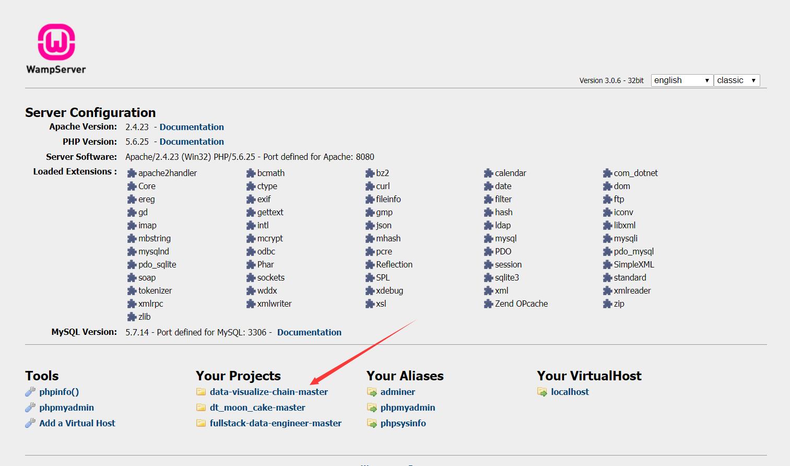Click puzzle icon of mcrypt extension
The height and width of the screenshot is (466, 790).
point(251,238)
